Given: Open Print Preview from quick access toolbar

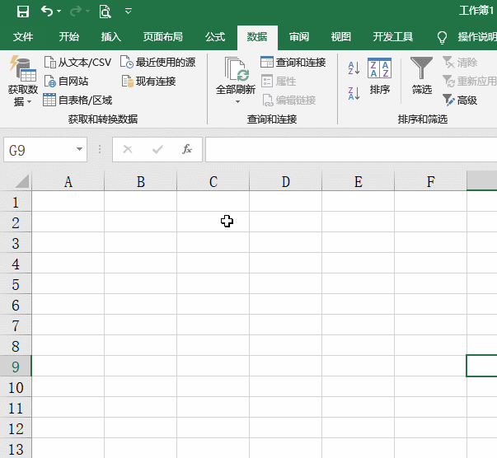Looking at the screenshot, I should tap(105, 12).
